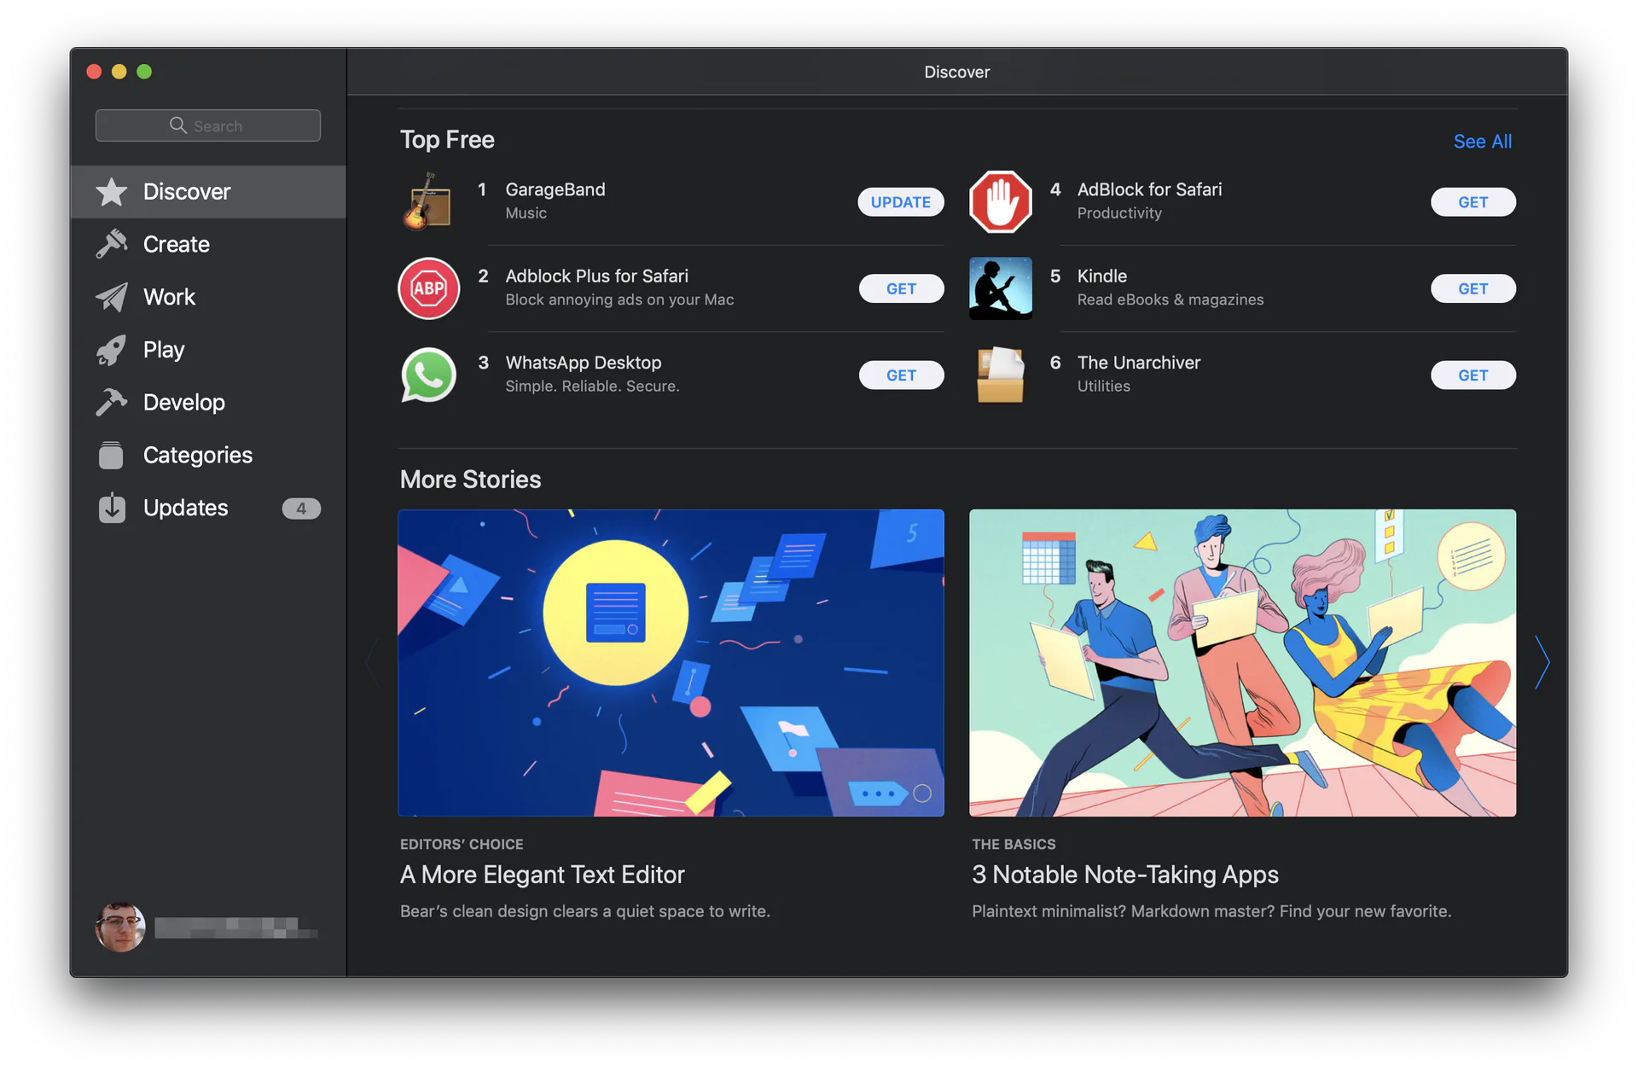This screenshot has width=1638, height=1070.
Task: Open the AdBlock for Safari hand icon
Action: point(1000,202)
